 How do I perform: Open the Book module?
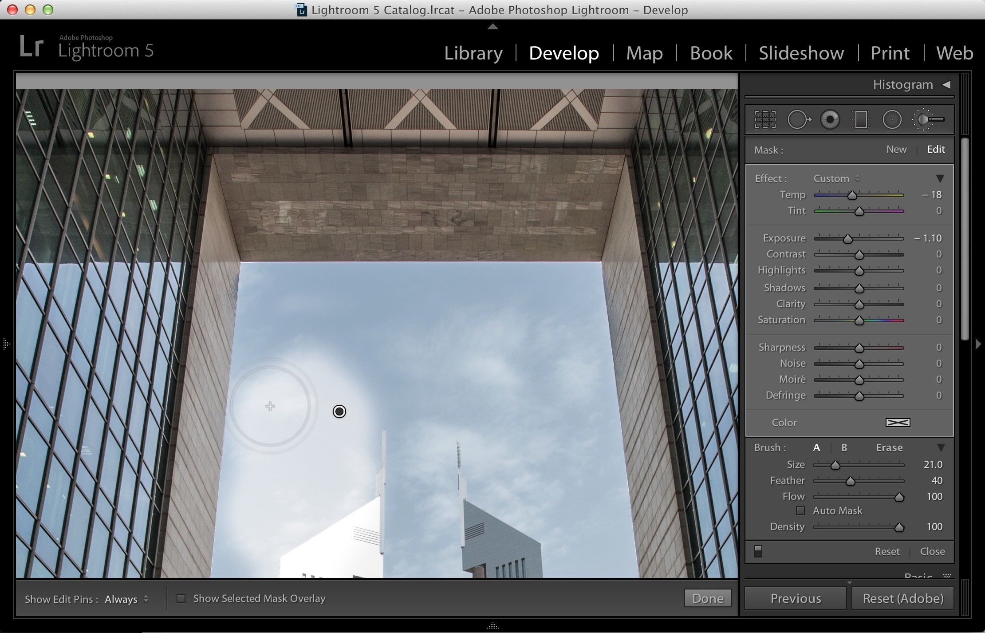(x=711, y=53)
